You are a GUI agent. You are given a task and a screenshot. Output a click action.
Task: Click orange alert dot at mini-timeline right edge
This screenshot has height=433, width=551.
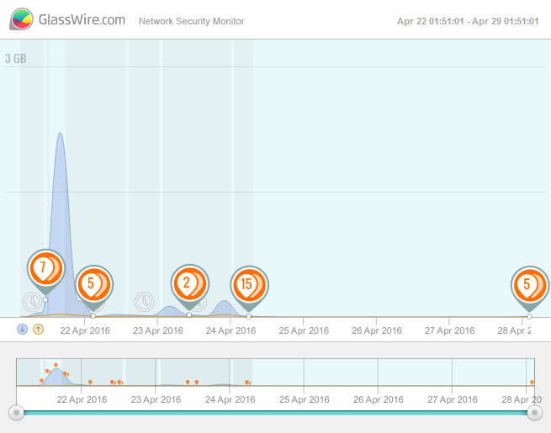click(532, 383)
